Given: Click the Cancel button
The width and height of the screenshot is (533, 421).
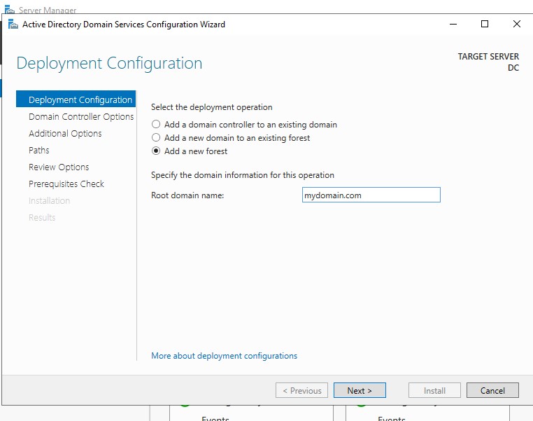Looking at the screenshot, I should [x=492, y=390].
